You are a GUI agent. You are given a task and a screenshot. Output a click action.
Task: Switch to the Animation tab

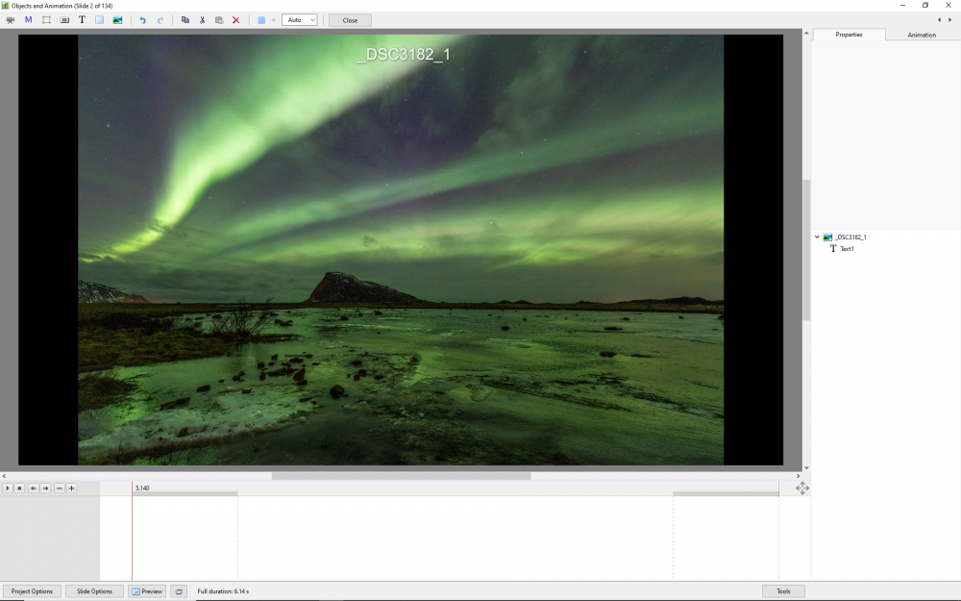coord(922,35)
